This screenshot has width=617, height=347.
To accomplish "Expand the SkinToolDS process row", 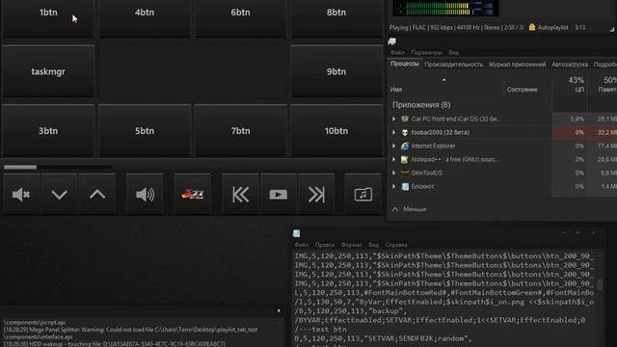I will click(393, 173).
